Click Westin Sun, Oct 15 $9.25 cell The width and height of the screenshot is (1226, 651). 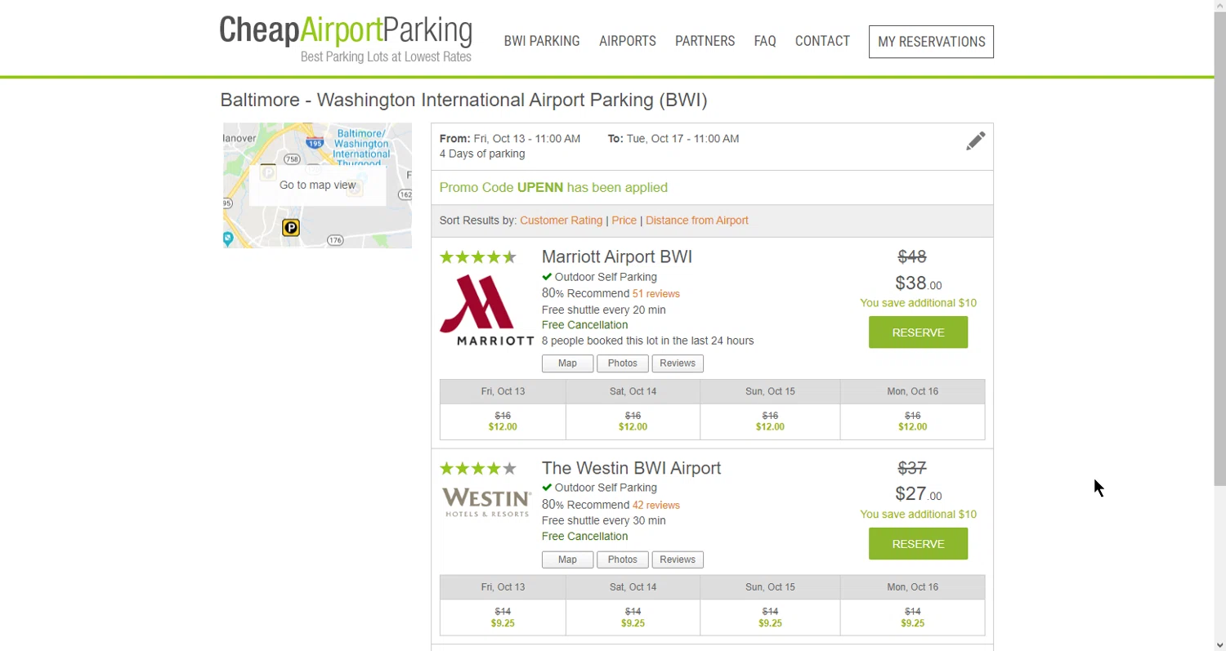(x=770, y=618)
